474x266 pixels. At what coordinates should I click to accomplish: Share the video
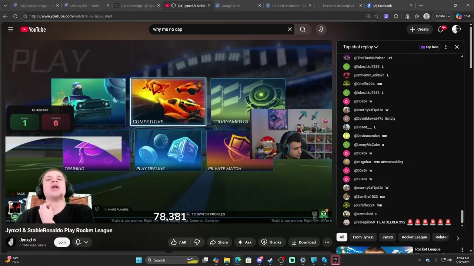218,242
